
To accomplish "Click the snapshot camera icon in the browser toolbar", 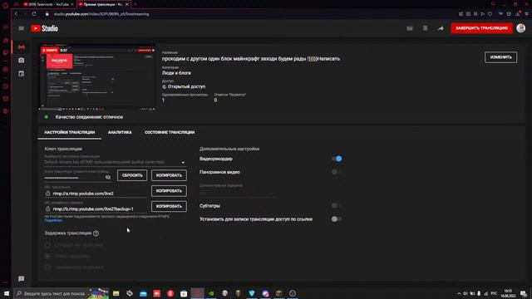I will tap(468, 14).
